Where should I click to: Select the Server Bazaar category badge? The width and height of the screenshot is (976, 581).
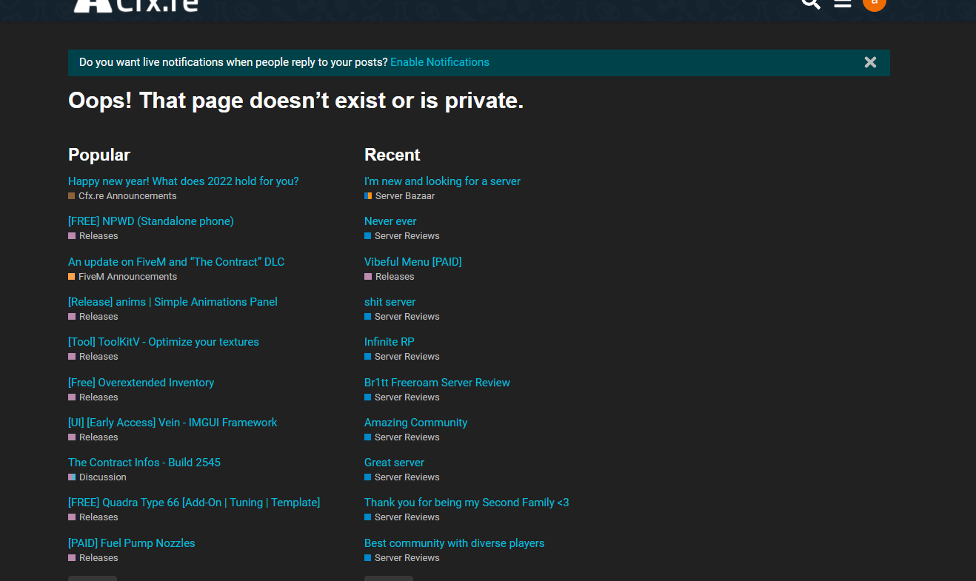tap(399, 195)
